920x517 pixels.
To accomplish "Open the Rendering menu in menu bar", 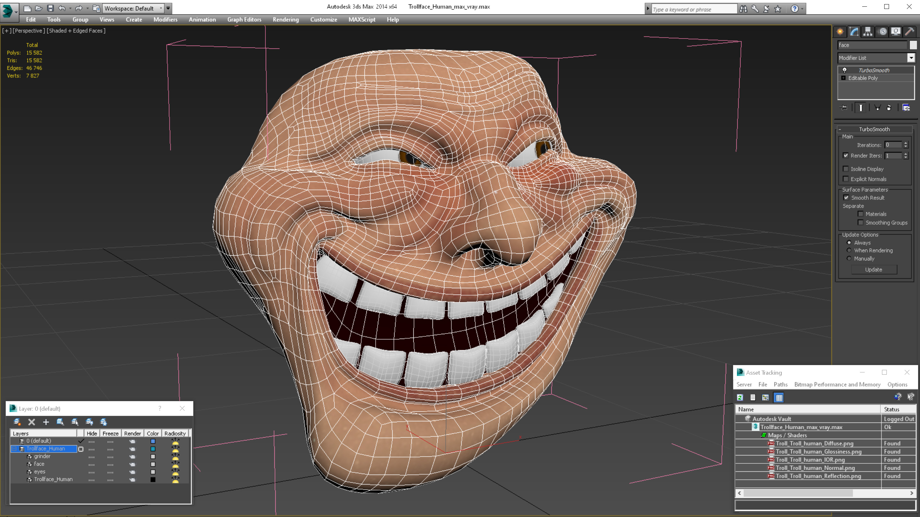I will (286, 19).
